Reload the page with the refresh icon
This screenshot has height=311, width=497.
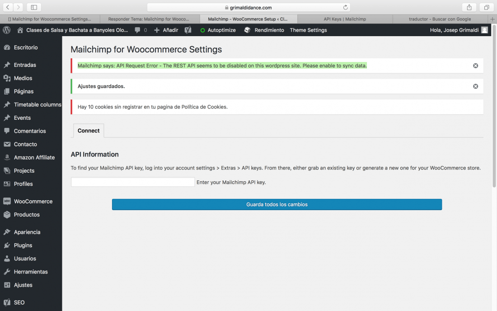(346, 7)
